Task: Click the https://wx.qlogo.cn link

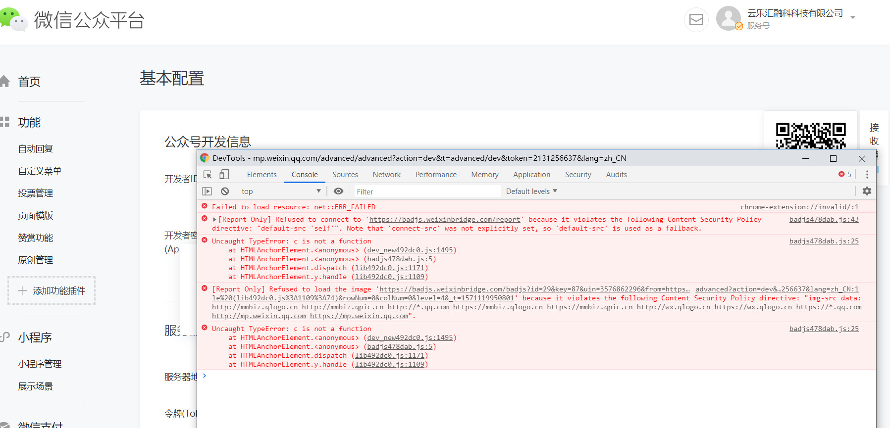Action: [x=753, y=307]
